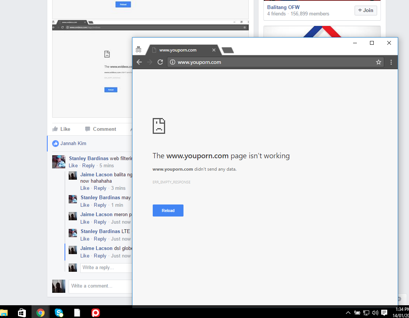Screen dimensions: 409x318
Task: Click the reload page icon in toolbar
Action: (160, 62)
